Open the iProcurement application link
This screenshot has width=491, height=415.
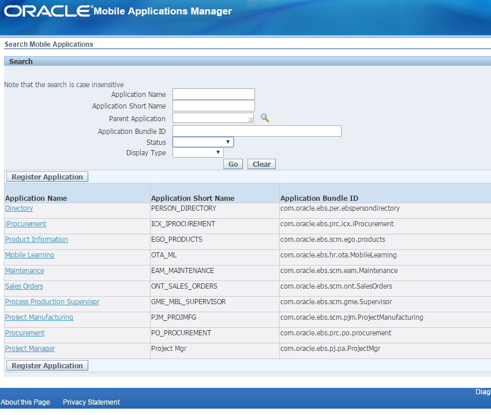point(26,224)
